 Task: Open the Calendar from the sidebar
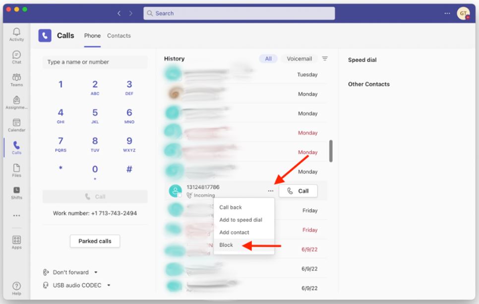tap(16, 126)
